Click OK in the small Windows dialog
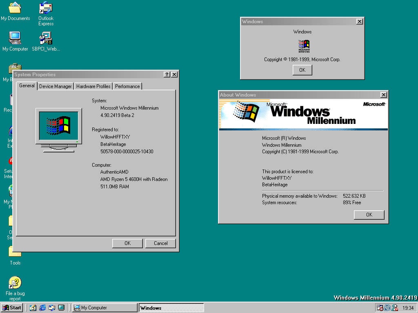Viewport: 418px width, 313px height. 302,70
